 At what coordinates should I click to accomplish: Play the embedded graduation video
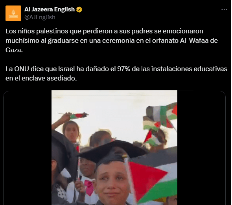click(114, 148)
